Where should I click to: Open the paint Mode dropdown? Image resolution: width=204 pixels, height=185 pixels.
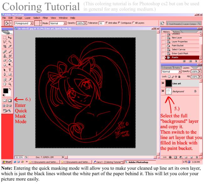[65, 23]
